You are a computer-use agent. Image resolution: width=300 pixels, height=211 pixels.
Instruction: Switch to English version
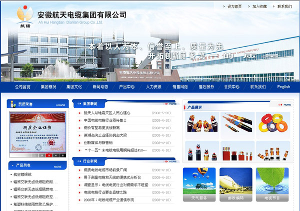coord(283,87)
